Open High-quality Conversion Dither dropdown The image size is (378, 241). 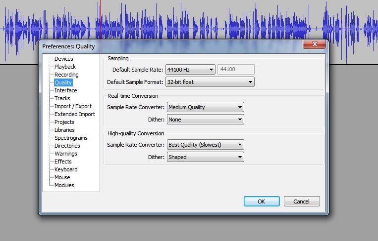206,157
